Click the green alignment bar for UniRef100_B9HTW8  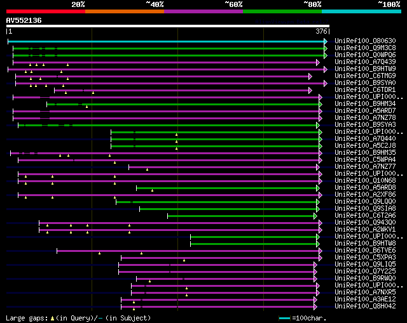[x=254, y=244]
